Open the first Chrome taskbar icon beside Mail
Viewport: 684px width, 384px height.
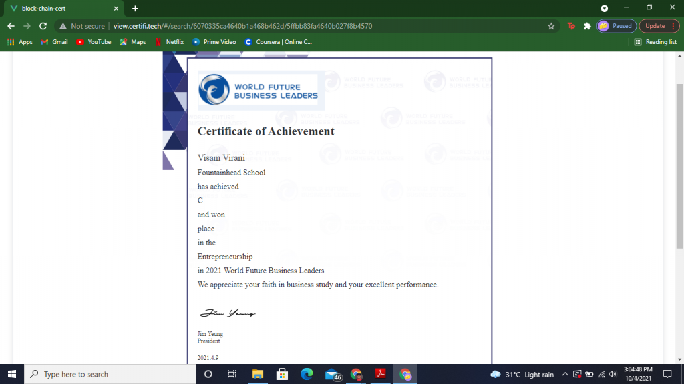point(356,374)
